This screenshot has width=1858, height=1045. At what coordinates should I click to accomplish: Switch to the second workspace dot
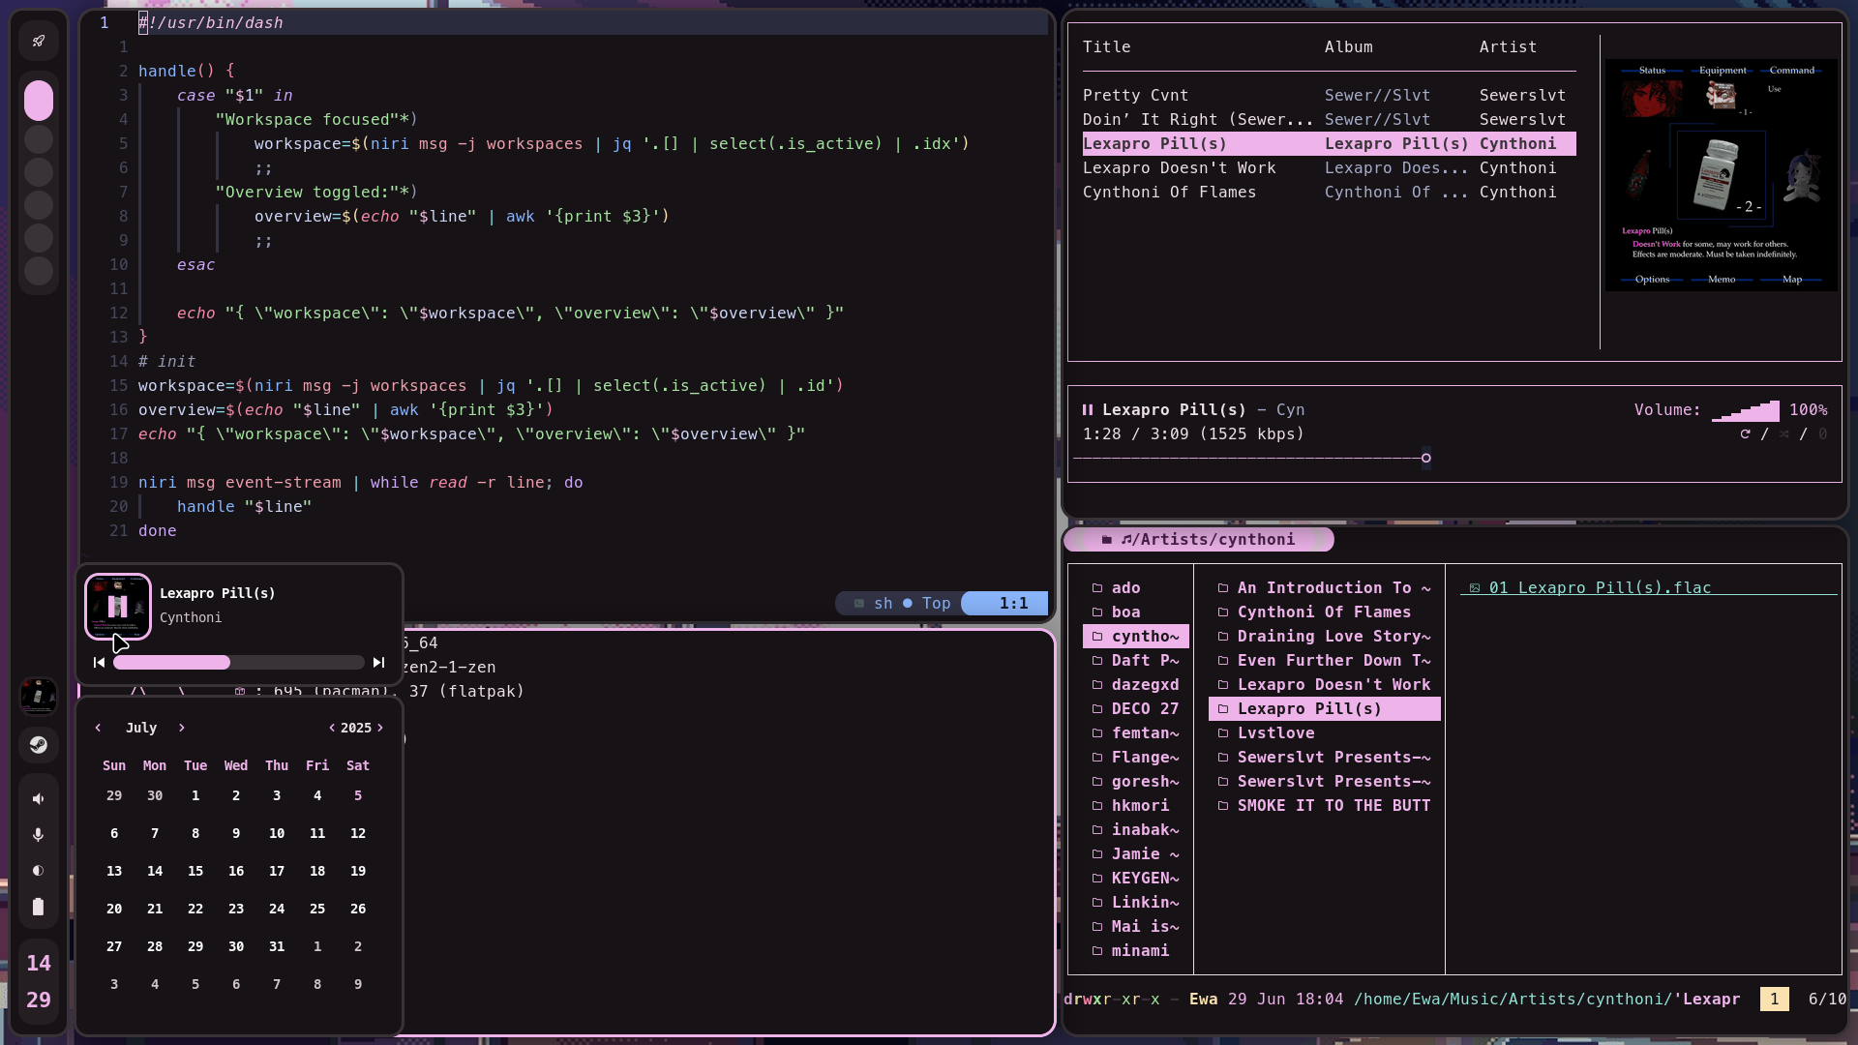39,139
